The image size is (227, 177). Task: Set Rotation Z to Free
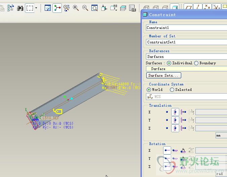coord(167,167)
